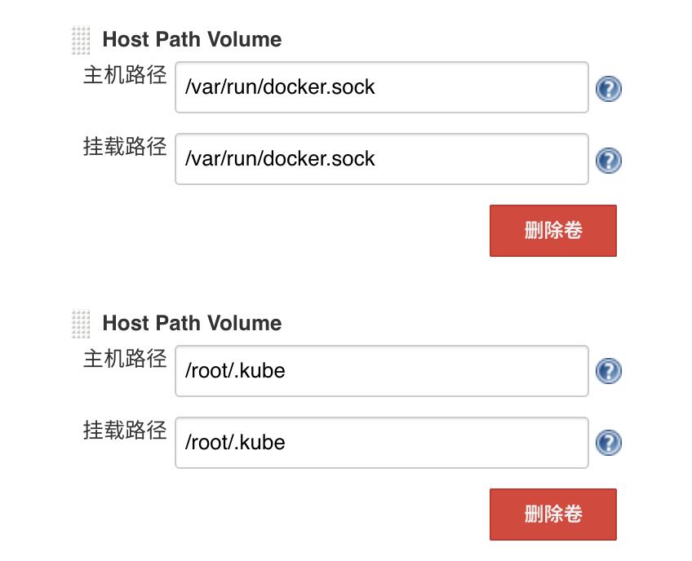Focus the 挂载路径 field containing /root/.kube

click(x=382, y=443)
